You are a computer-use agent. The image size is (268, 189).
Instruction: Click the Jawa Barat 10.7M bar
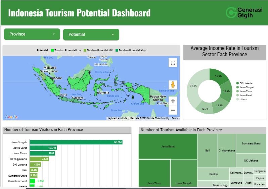[43, 148]
